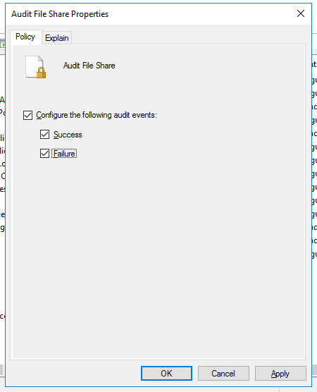Click the focused Failure label text
Viewport: 317px width, 392px height.
(x=64, y=154)
